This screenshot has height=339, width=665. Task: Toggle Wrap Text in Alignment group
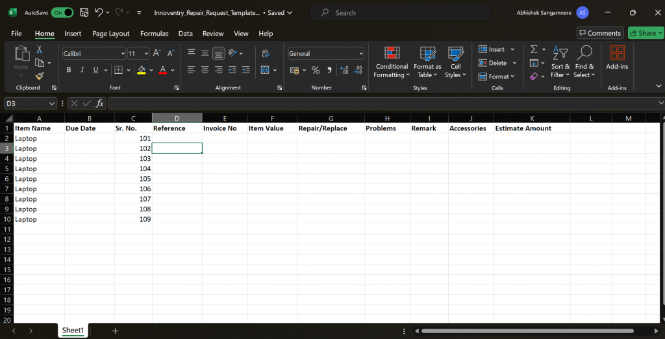(266, 53)
